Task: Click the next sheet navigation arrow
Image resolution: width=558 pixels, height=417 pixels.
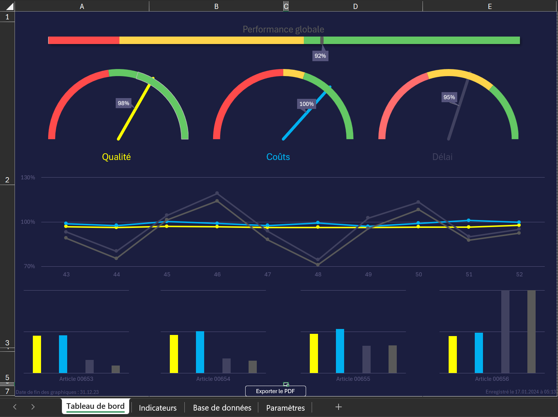Action: click(x=32, y=407)
